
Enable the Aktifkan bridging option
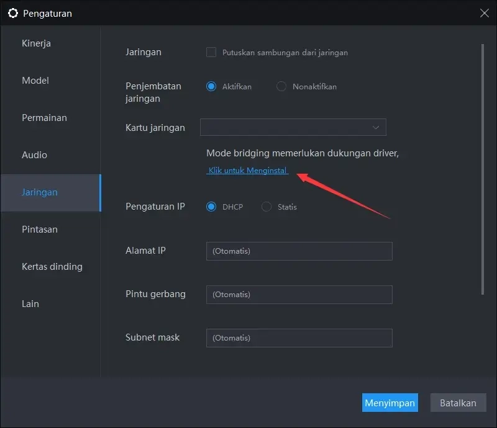[211, 87]
